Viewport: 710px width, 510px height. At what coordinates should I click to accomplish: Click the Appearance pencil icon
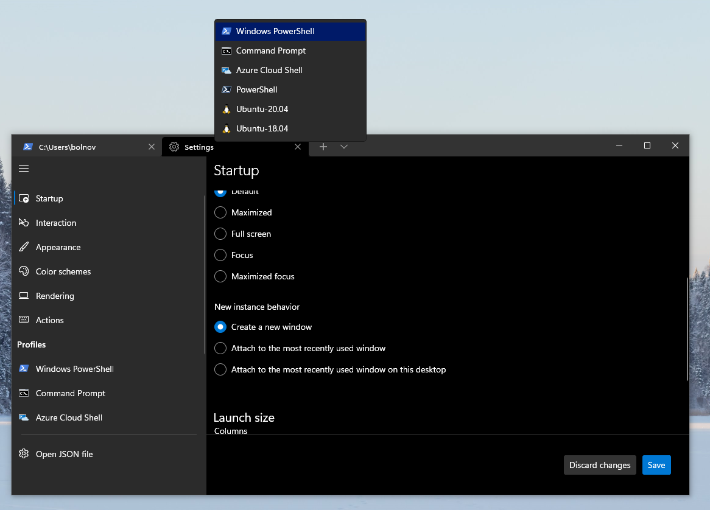pyautogui.click(x=23, y=246)
